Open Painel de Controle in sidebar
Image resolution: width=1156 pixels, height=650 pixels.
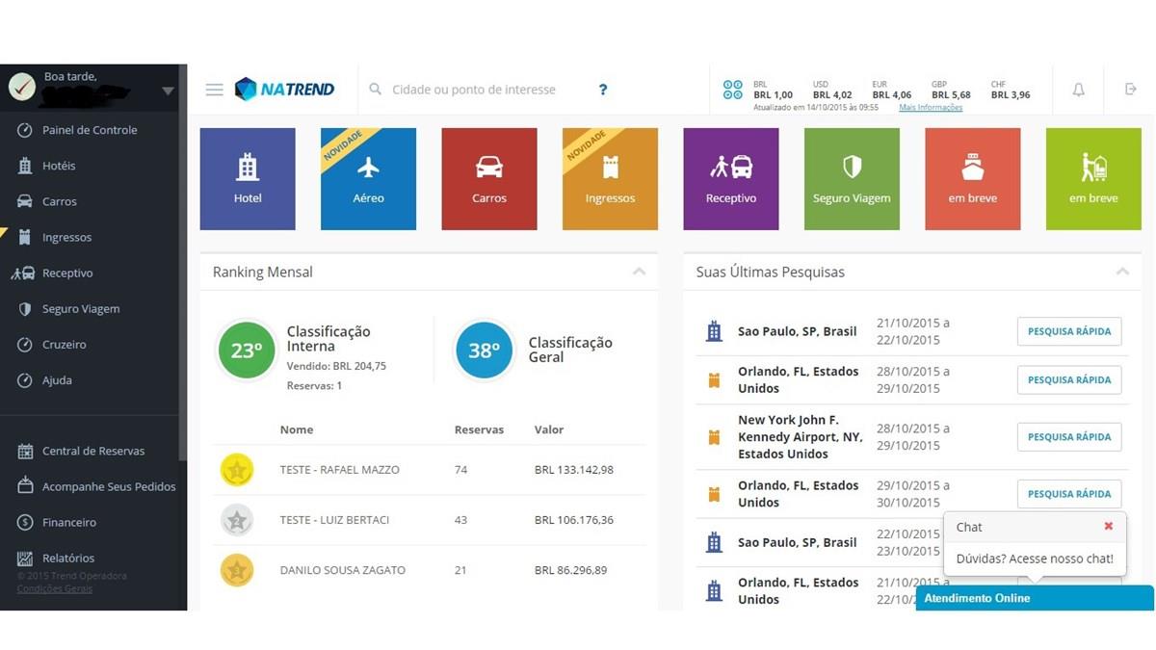tap(89, 130)
